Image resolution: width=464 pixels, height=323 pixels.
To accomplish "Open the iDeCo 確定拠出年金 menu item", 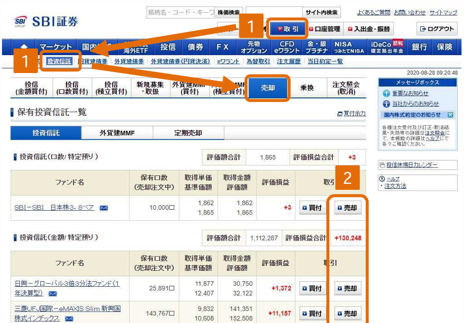I will click(x=387, y=47).
